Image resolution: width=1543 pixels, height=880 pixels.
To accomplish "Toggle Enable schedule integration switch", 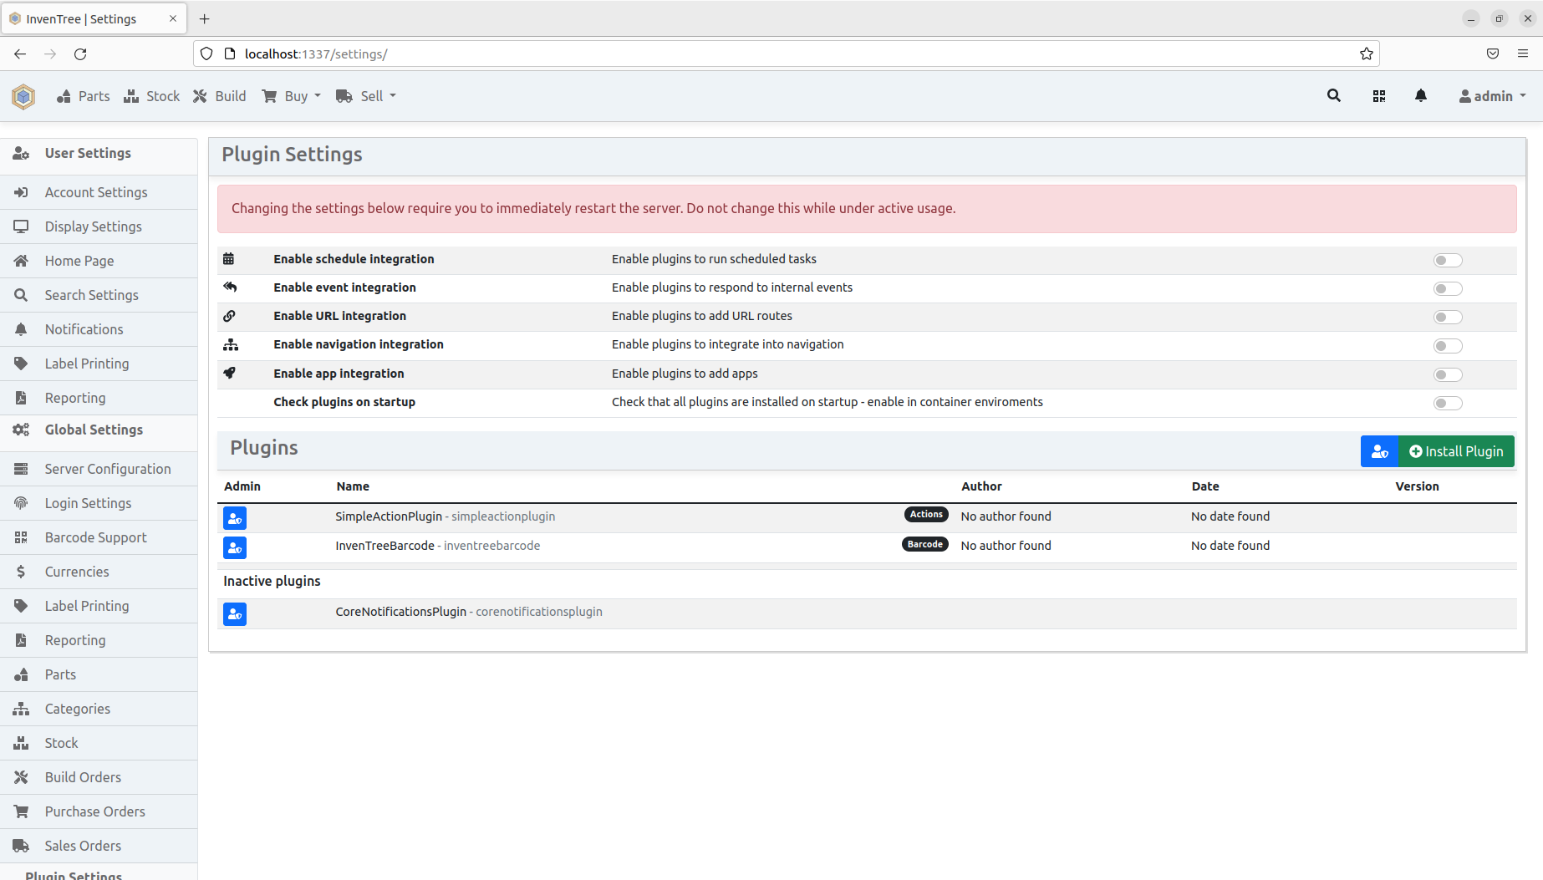I will pos(1448,261).
